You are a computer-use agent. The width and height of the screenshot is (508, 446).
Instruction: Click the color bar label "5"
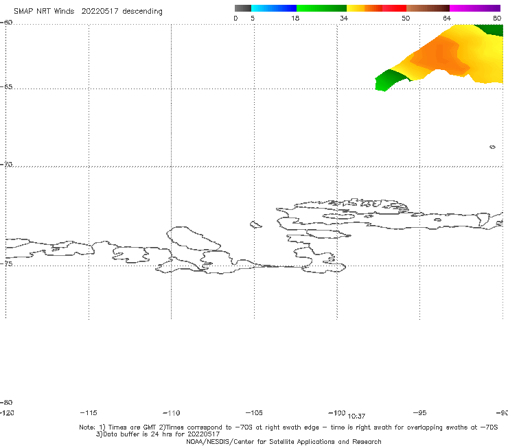coord(253,18)
